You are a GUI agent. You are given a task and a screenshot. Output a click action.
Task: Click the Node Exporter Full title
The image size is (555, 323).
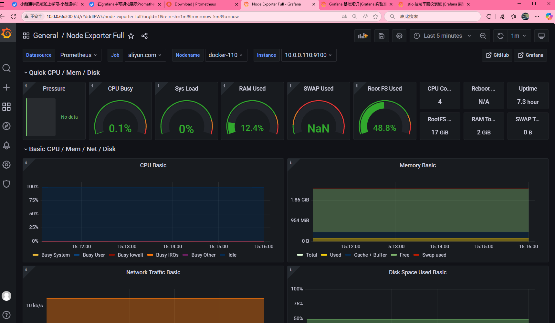pos(95,36)
